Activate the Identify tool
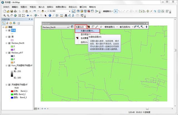178x115 pixels. tap(50, 16)
